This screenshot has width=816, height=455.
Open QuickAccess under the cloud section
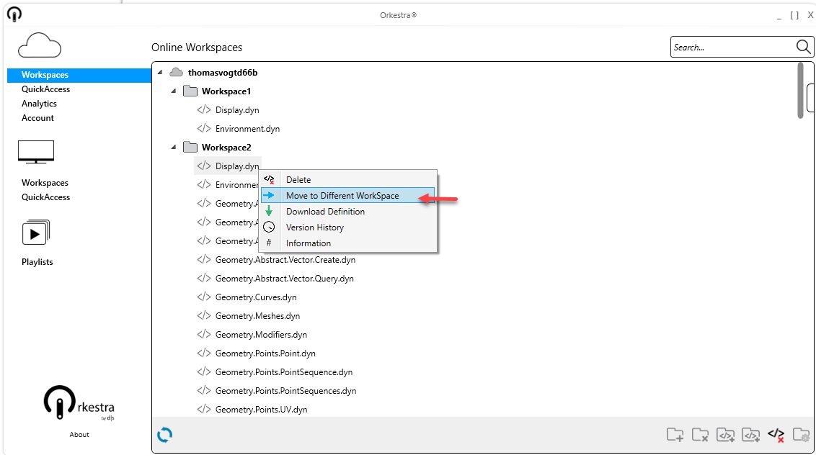(46, 89)
